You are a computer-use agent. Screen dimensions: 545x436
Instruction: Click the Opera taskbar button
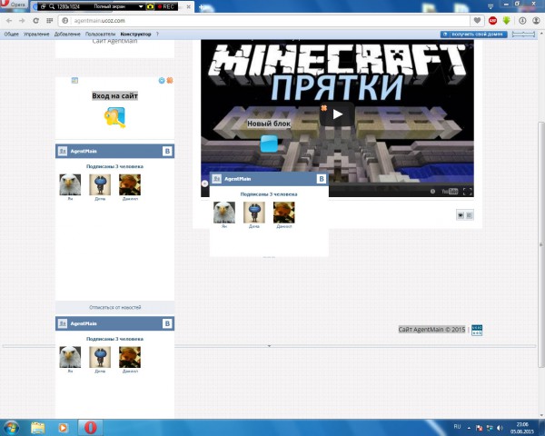(90, 428)
